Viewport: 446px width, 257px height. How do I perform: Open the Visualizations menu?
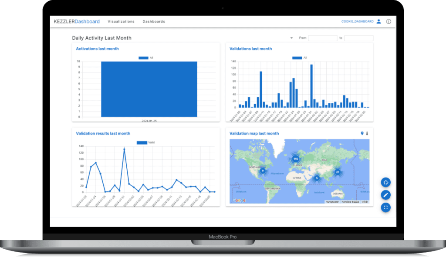(x=121, y=21)
